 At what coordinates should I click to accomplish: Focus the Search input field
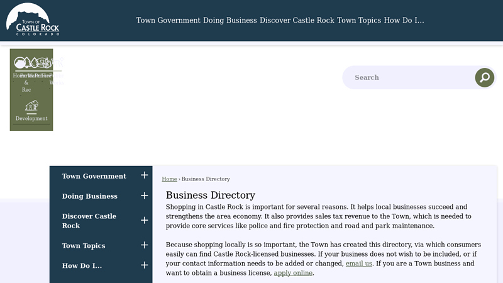[409, 77]
